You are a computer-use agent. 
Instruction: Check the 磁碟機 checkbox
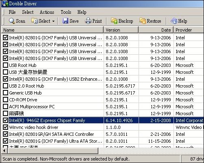(x=5, y=114)
